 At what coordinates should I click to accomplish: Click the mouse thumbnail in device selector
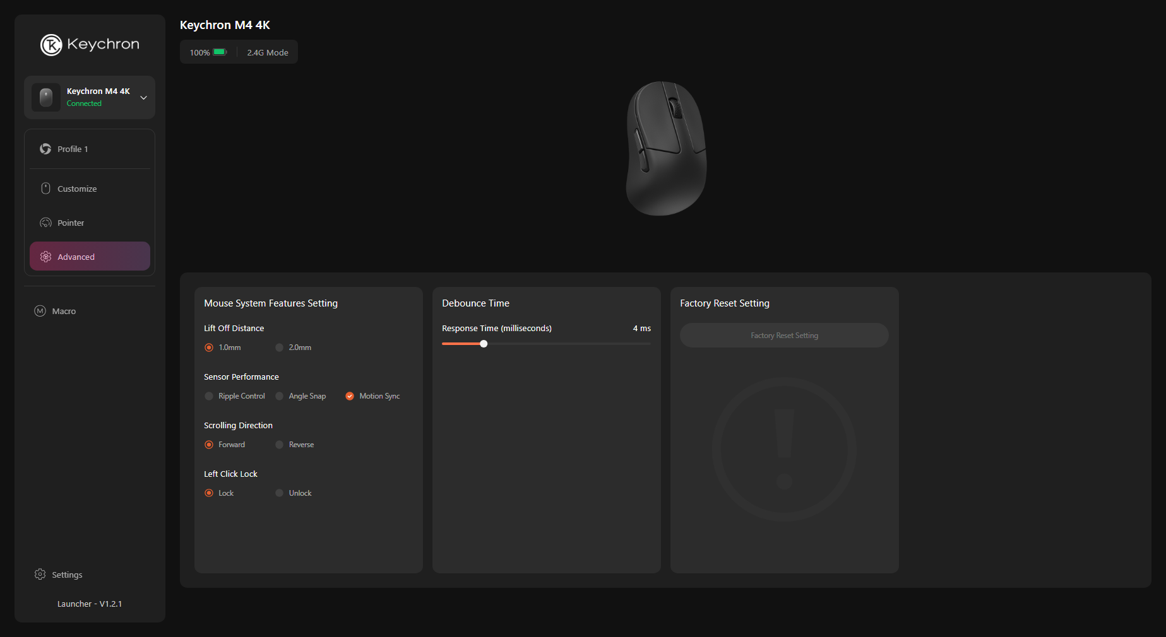[46, 97]
